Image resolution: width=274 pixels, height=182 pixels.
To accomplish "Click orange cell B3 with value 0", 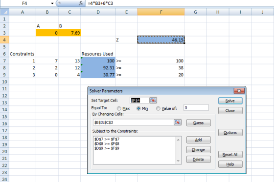I will pos(47,33).
